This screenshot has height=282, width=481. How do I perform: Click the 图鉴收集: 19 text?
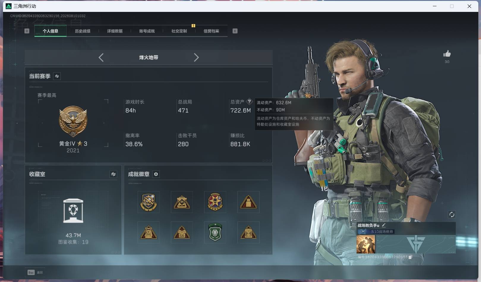coord(73,242)
